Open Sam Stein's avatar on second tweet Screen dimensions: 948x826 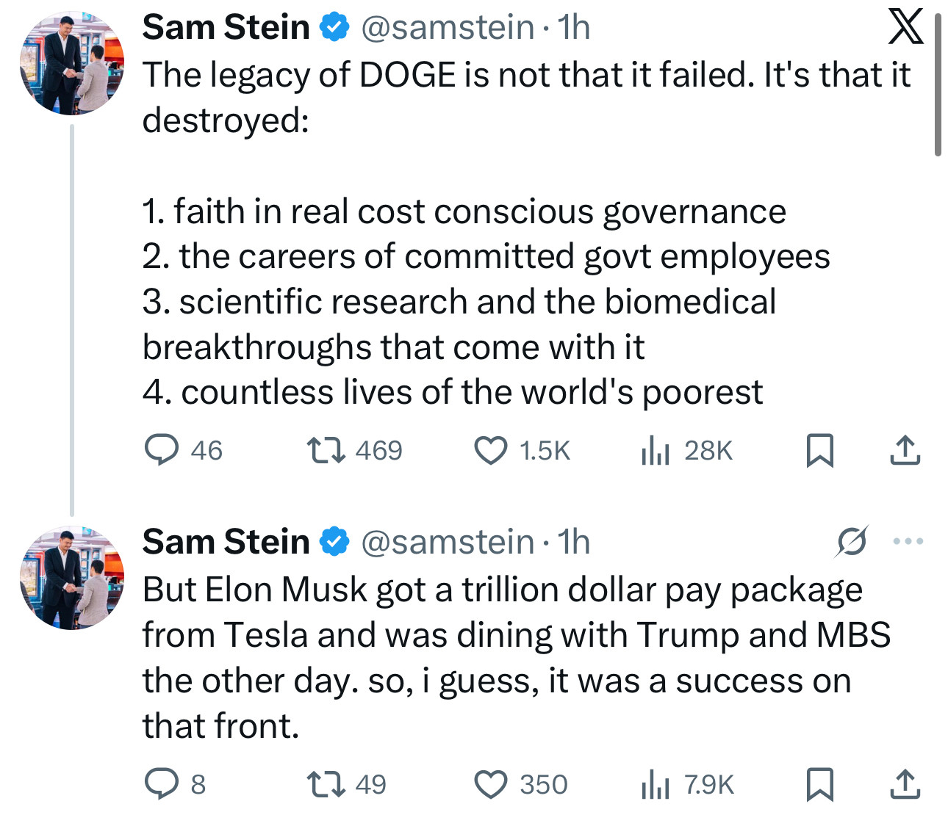pos(72,578)
